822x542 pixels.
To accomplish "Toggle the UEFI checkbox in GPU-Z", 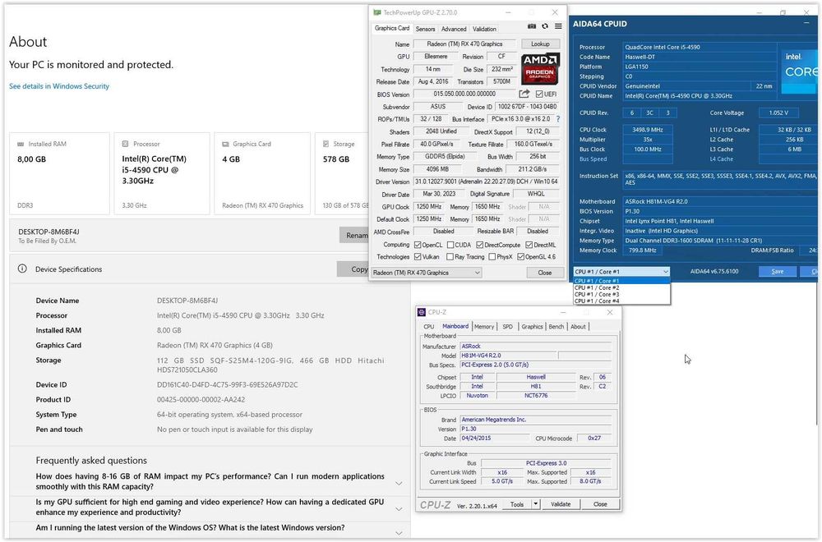I will click(x=539, y=94).
